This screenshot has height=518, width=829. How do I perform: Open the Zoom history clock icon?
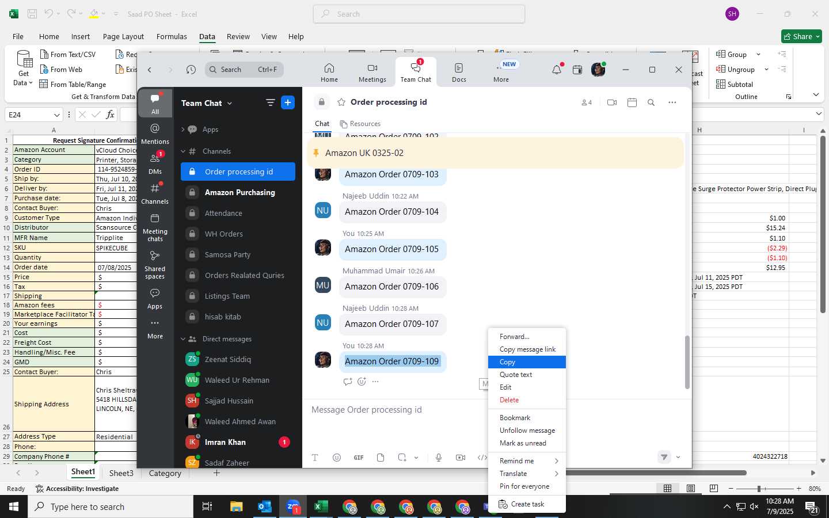click(191, 70)
